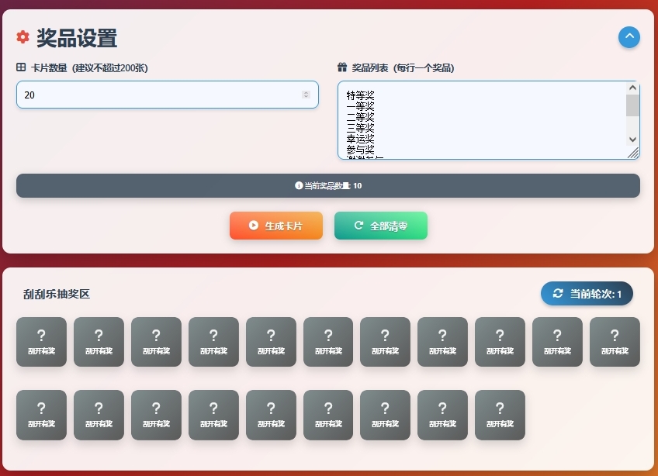Image resolution: width=658 pixels, height=476 pixels.
Task: Select 参与奖 line in prize list
Action: (x=361, y=150)
